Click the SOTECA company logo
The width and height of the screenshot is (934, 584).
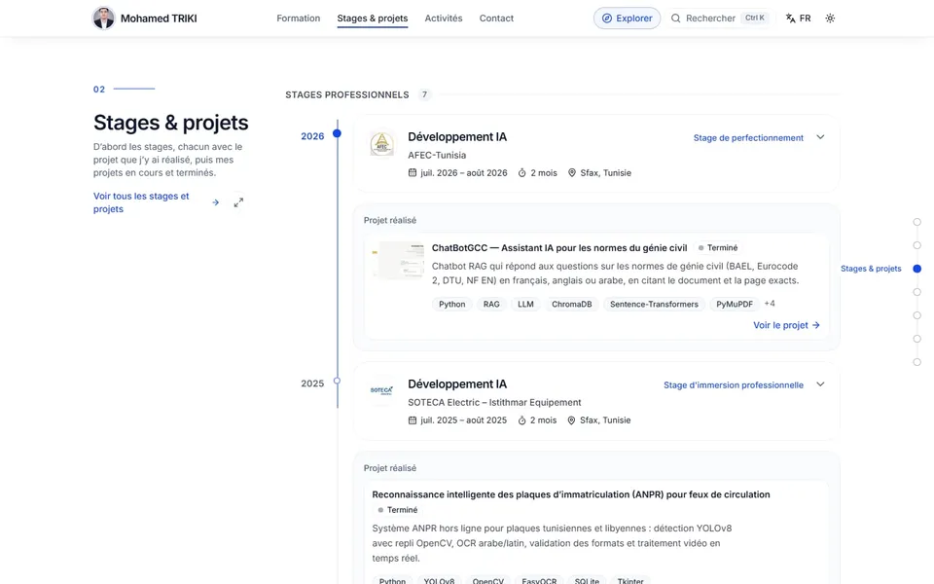(381, 391)
